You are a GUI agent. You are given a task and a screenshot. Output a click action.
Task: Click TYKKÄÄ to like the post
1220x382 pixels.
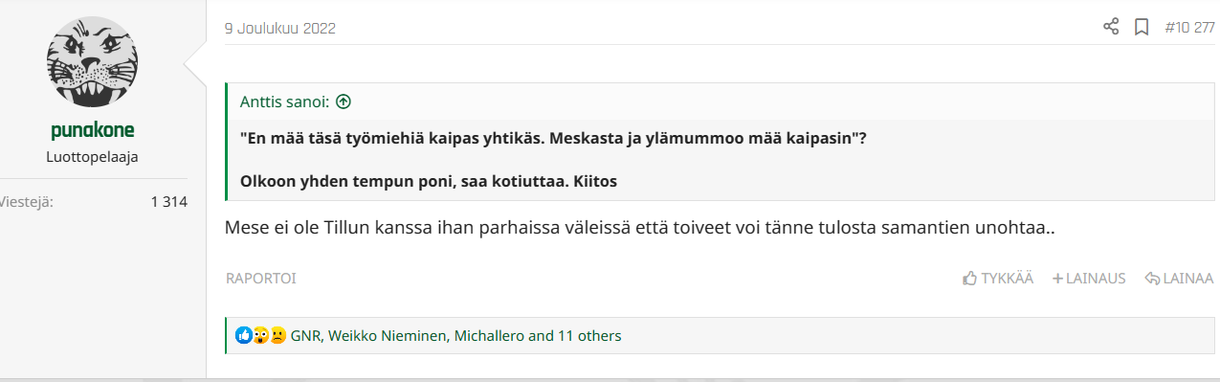[998, 279]
